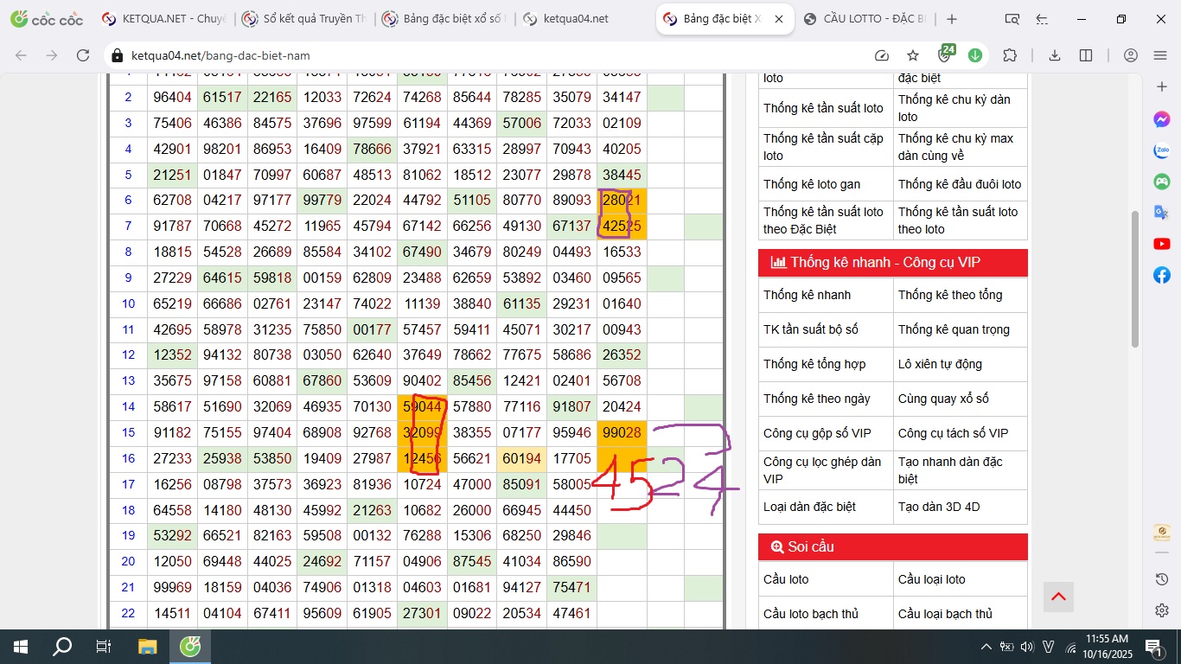Open Zalo in the sidebar panel
The height and width of the screenshot is (664, 1181).
pyautogui.click(x=1162, y=150)
